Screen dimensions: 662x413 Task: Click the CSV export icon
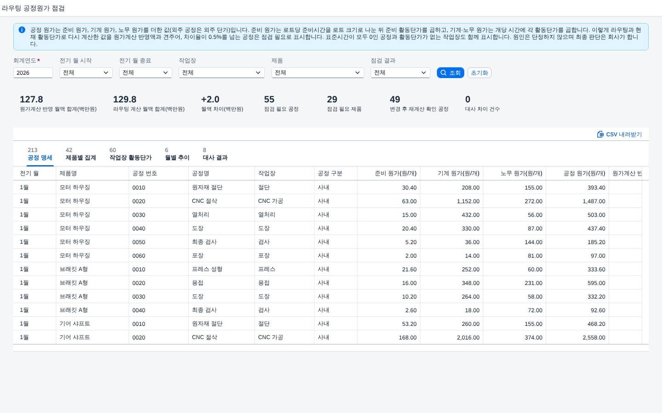[600, 134]
